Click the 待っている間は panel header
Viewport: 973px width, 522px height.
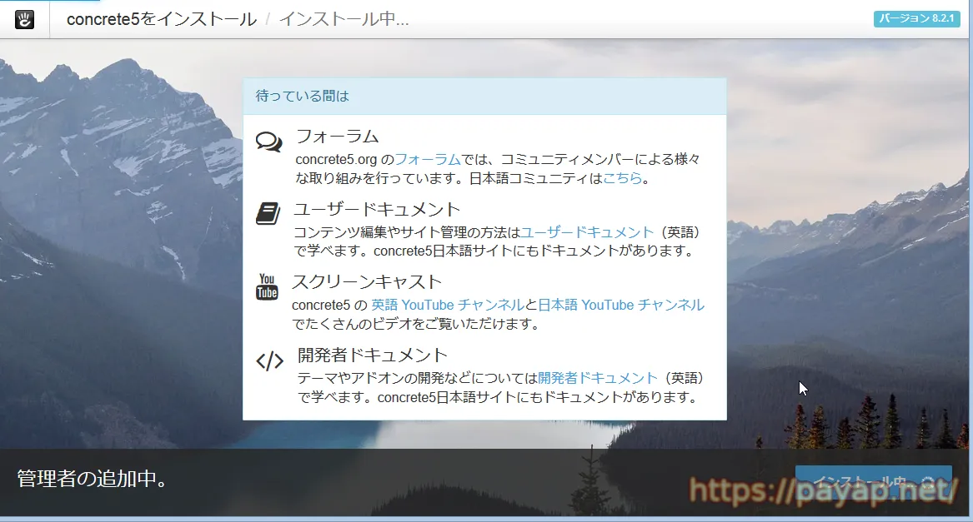(484, 96)
